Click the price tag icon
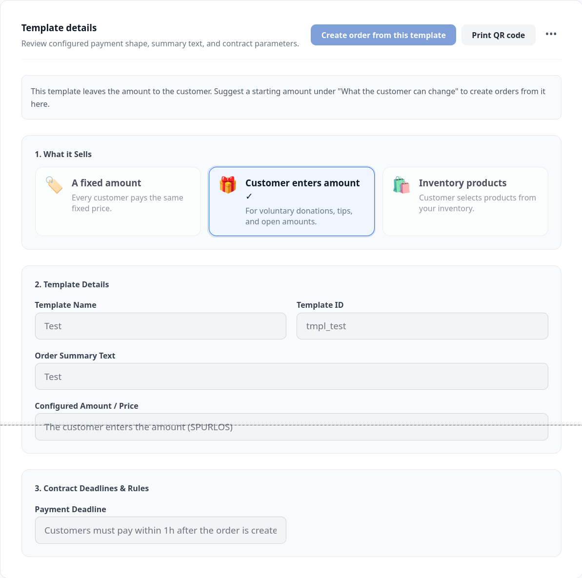 tap(54, 185)
